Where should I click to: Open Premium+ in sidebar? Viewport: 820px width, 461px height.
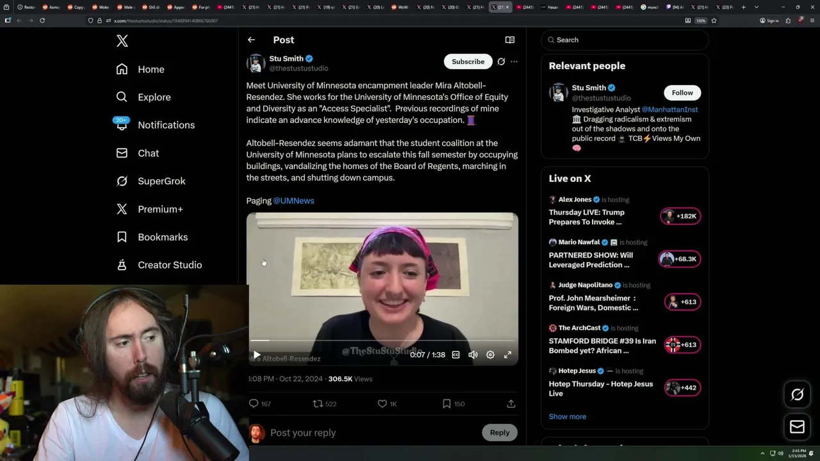150,209
